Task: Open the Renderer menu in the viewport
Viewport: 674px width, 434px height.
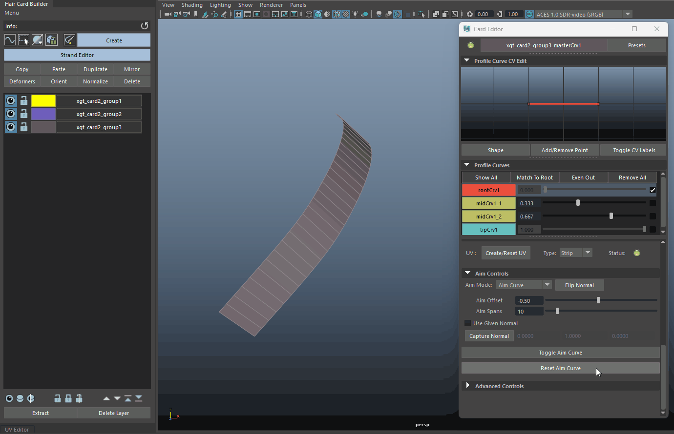Action: point(271,5)
